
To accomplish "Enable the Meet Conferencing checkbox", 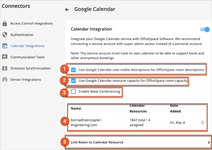I will pos(74,92).
